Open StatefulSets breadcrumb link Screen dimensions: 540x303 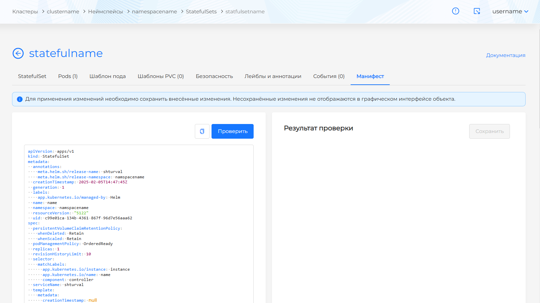coord(201,12)
